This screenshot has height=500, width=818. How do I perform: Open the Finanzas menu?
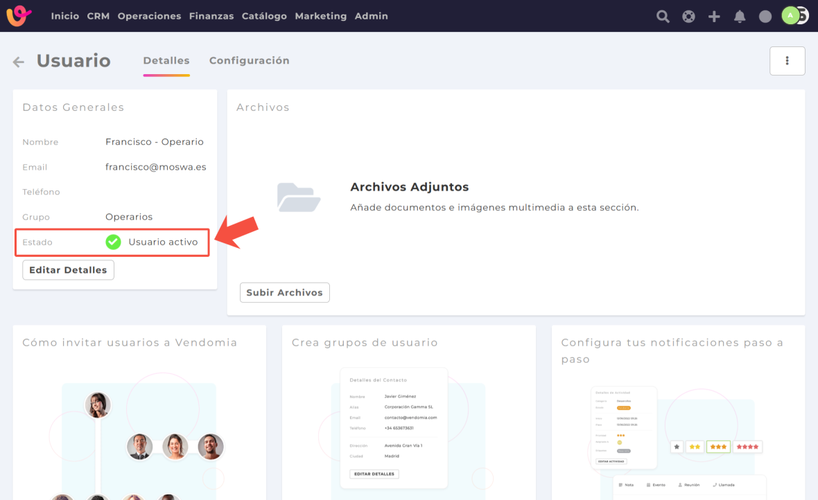(211, 16)
